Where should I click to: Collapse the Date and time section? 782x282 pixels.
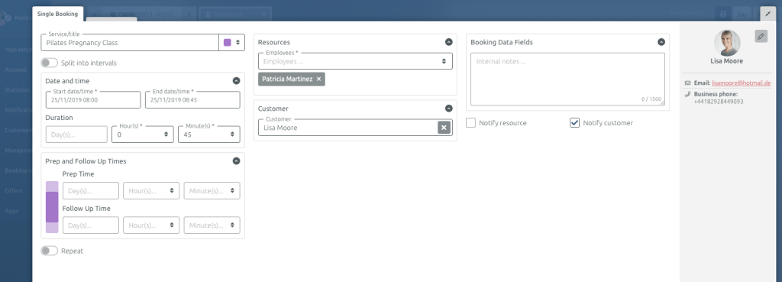click(237, 81)
